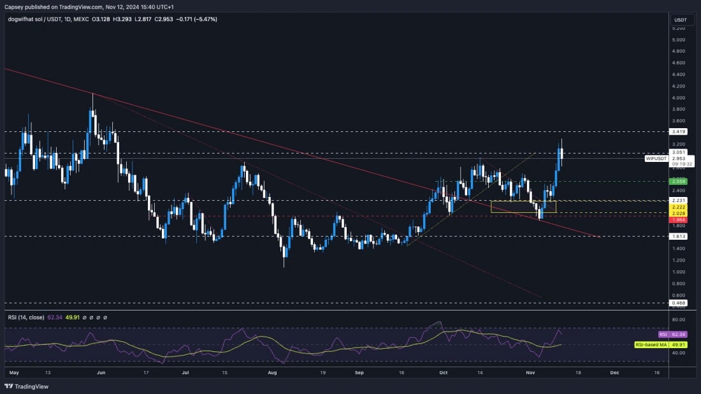Click the second ∅ value icon in RSI legend
Image resolution: width=701 pixels, height=394 pixels.
[91, 317]
